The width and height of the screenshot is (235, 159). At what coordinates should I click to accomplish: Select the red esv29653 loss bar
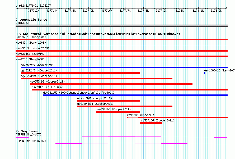[x=121, y=51]
